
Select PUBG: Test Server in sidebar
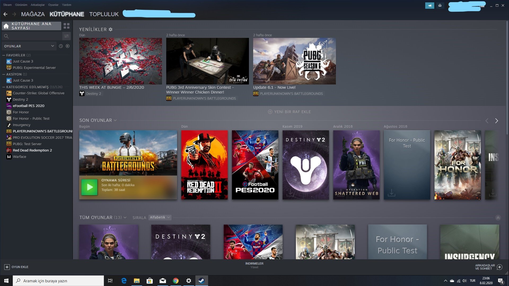(27, 144)
